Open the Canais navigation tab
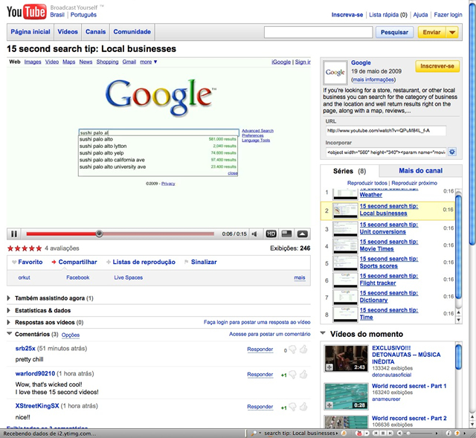The width and height of the screenshot is (476, 438). (x=96, y=32)
